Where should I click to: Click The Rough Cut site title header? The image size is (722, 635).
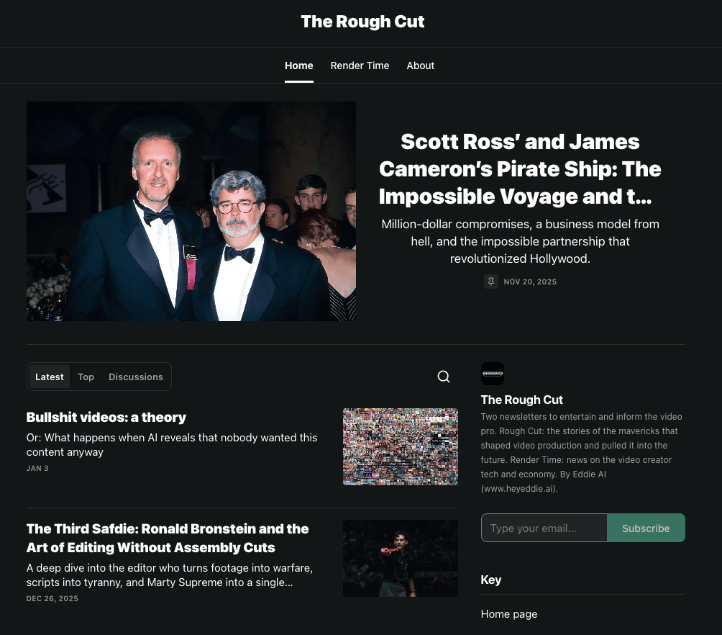coord(362,22)
